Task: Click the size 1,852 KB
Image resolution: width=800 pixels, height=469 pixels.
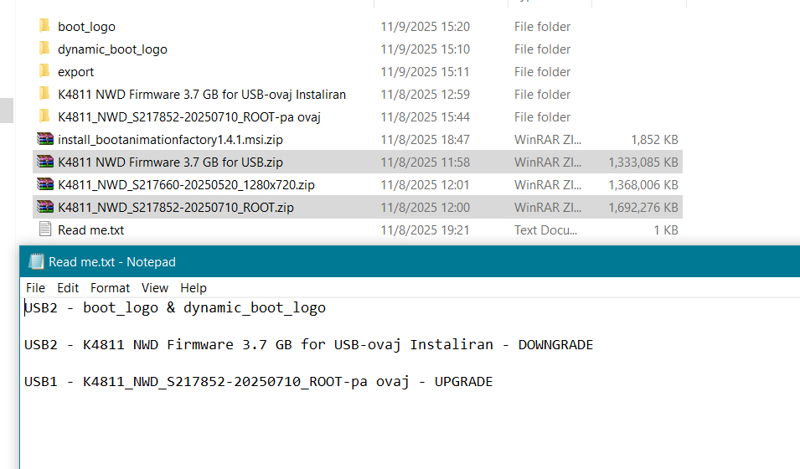Action: tap(654, 140)
